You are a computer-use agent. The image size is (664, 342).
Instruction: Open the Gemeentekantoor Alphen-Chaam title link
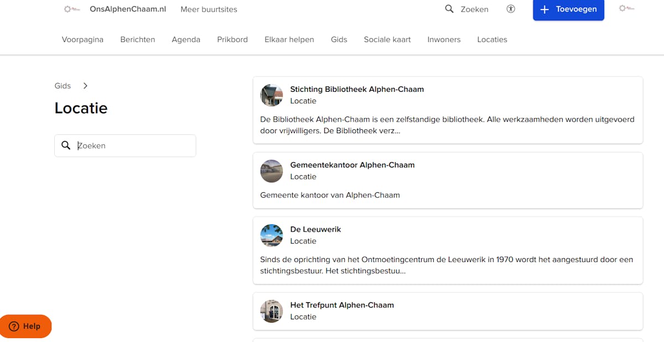tap(352, 165)
